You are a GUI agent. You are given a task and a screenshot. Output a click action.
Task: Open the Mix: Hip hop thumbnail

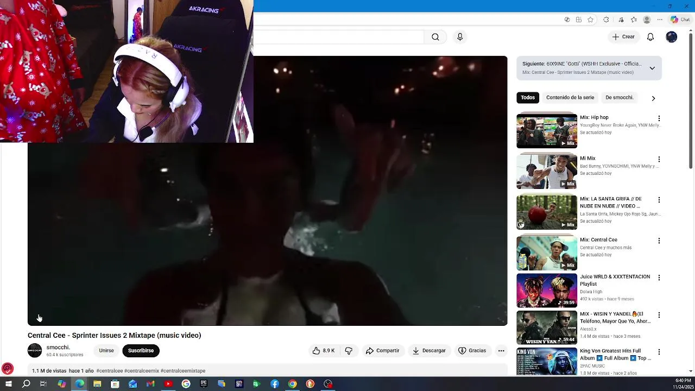tap(547, 131)
